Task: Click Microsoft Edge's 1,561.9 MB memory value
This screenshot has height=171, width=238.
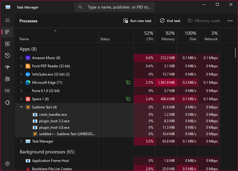Action: [166, 83]
